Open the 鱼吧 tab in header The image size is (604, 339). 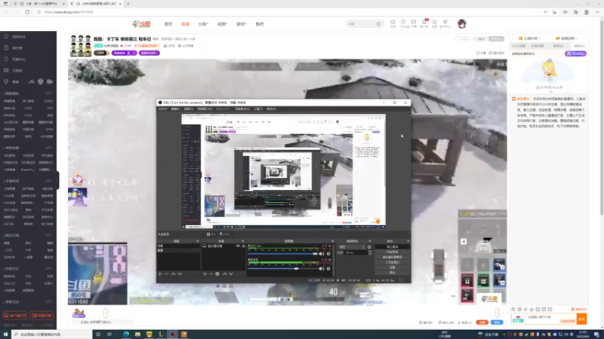260,24
